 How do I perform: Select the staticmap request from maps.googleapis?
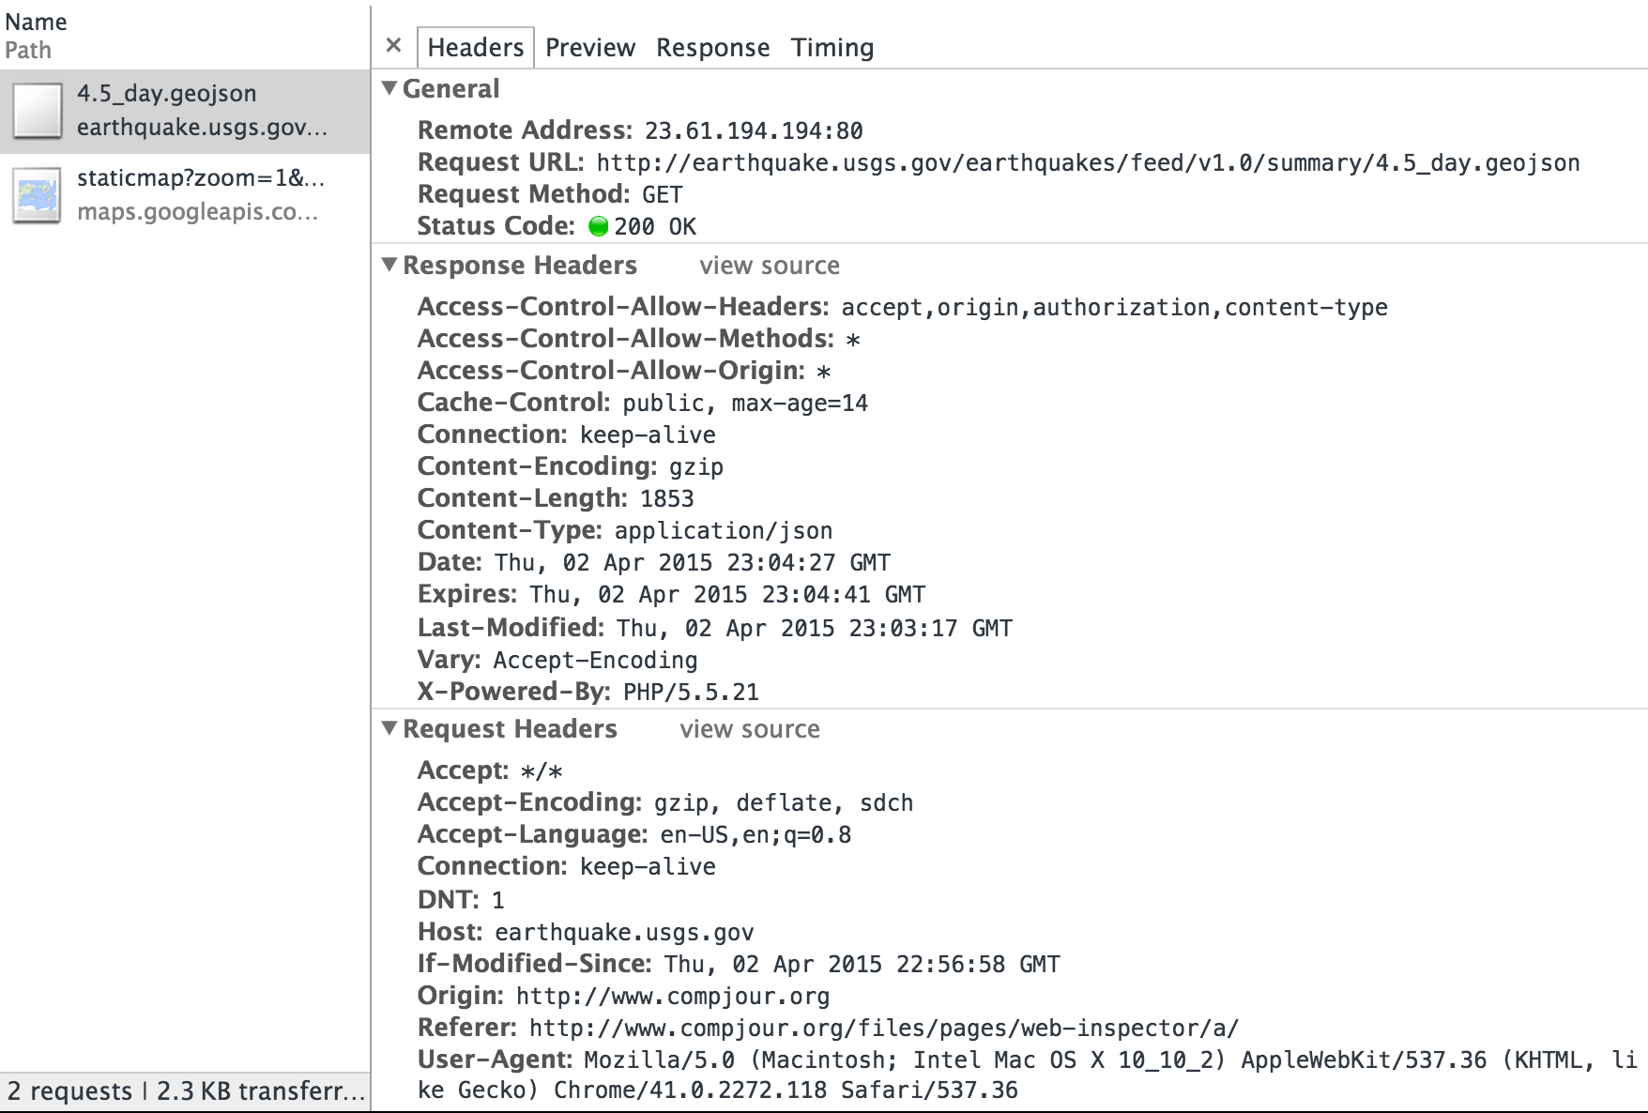coord(185,195)
